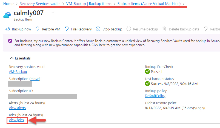The image size is (220, 128).
Task: Click the Backup Pre-Check label
Action: tap(159, 67)
